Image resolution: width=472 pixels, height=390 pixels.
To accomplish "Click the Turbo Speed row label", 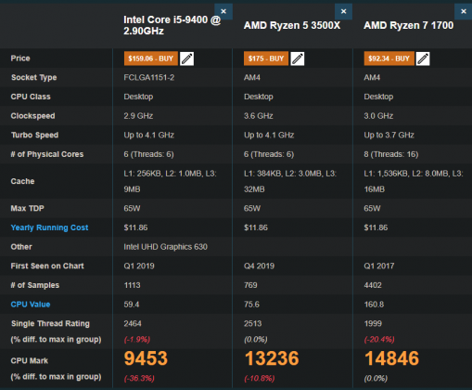I will pos(34,135).
